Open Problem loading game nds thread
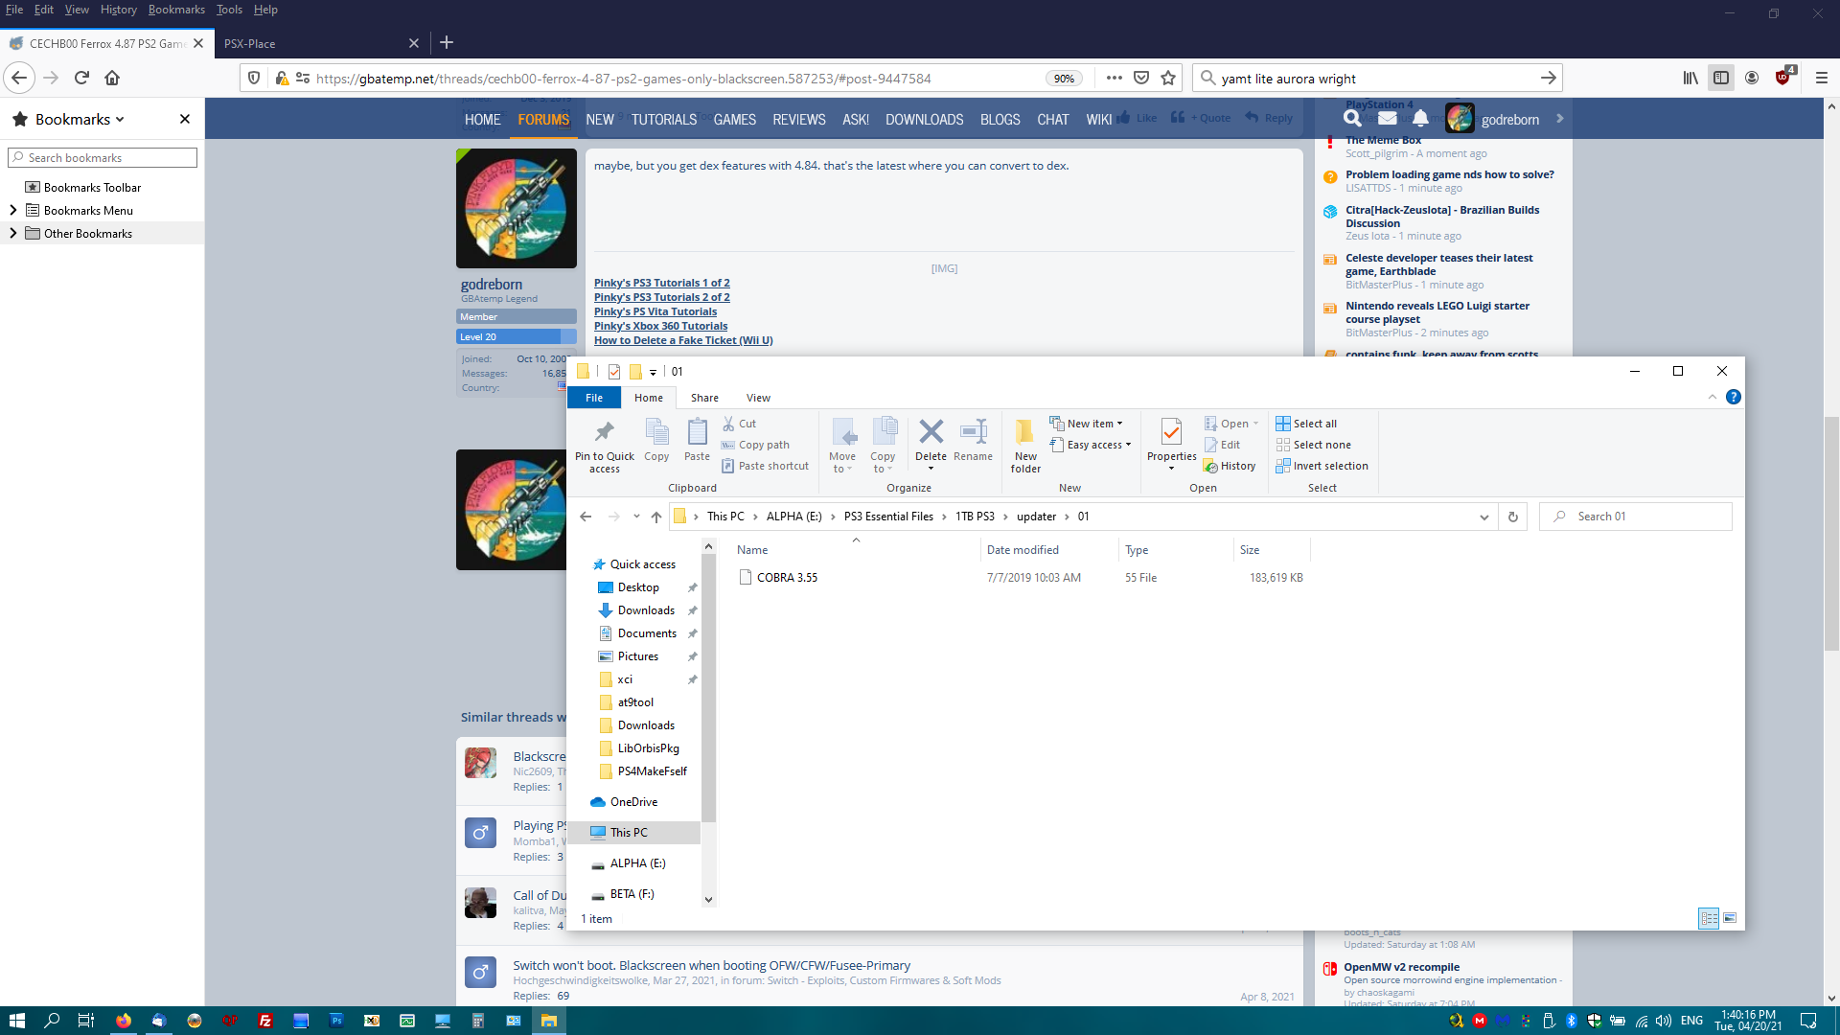 pyautogui.click(x=1449, y=174)
